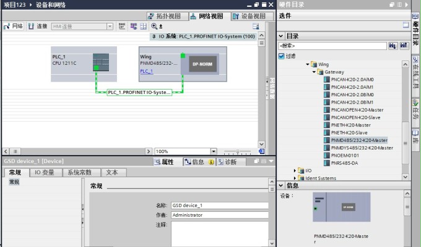Collapse the Wing folder in catalog tree
This screenshot has width=421, height=247.
(x=308, y=64)
